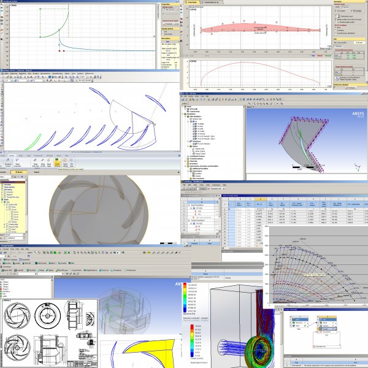Image resolution: width=368 pixels, height=368 pixels.
Task: Switch to Report tab in CFturbo
Action: (37, 172)
